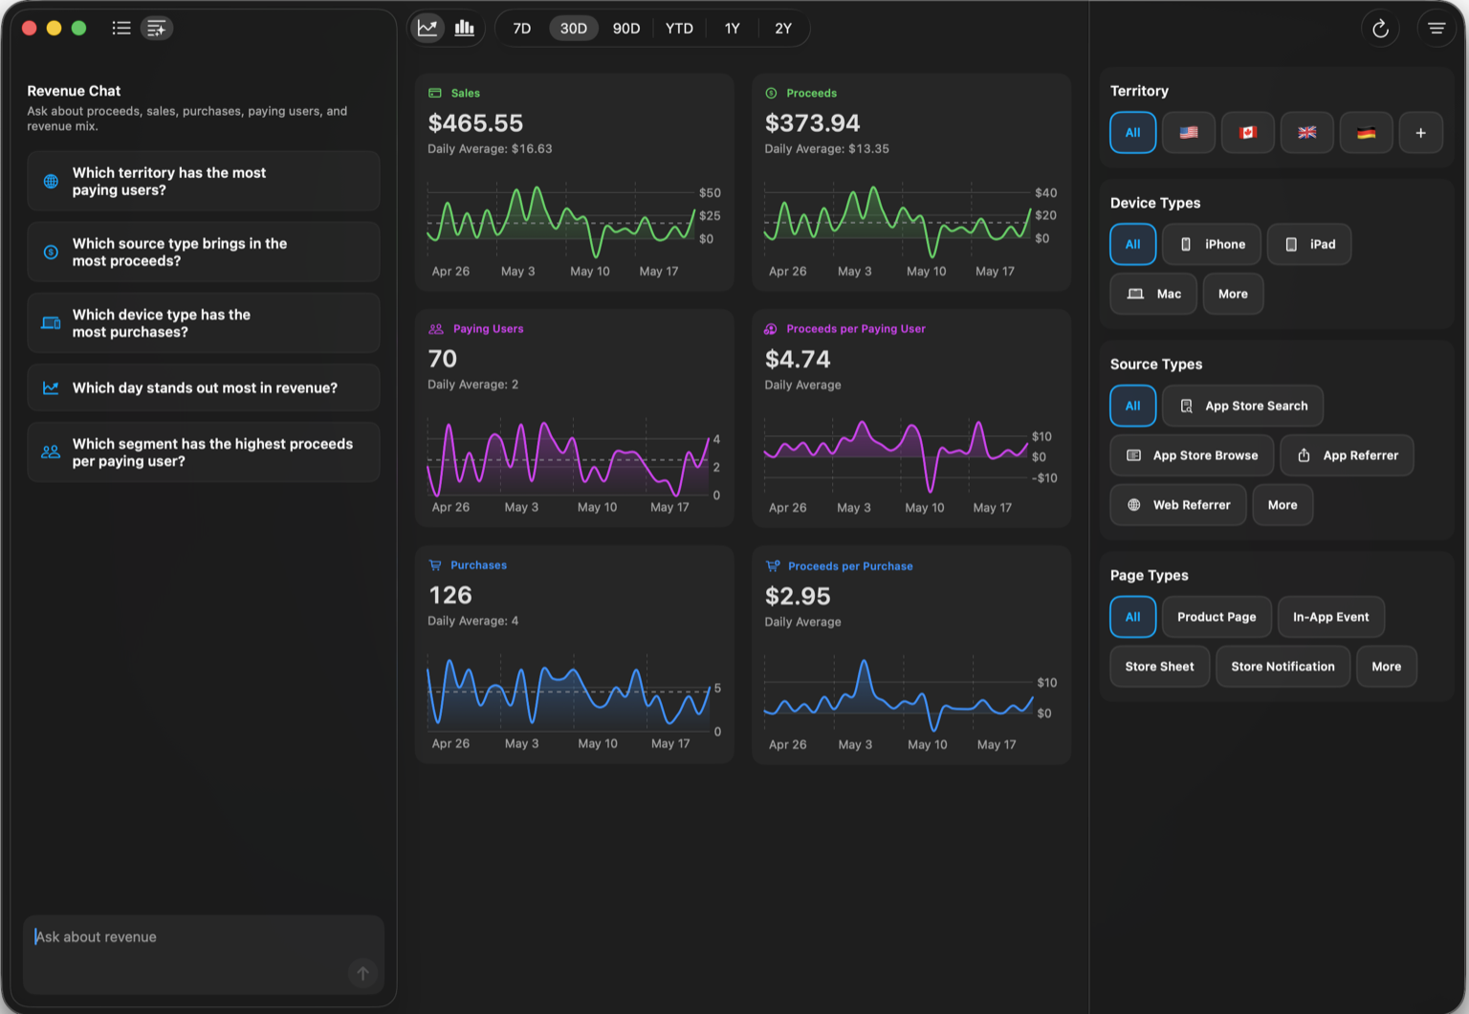Filter by App Store Search source
1469x1014 pixels.
click(x=1242, y=406)
